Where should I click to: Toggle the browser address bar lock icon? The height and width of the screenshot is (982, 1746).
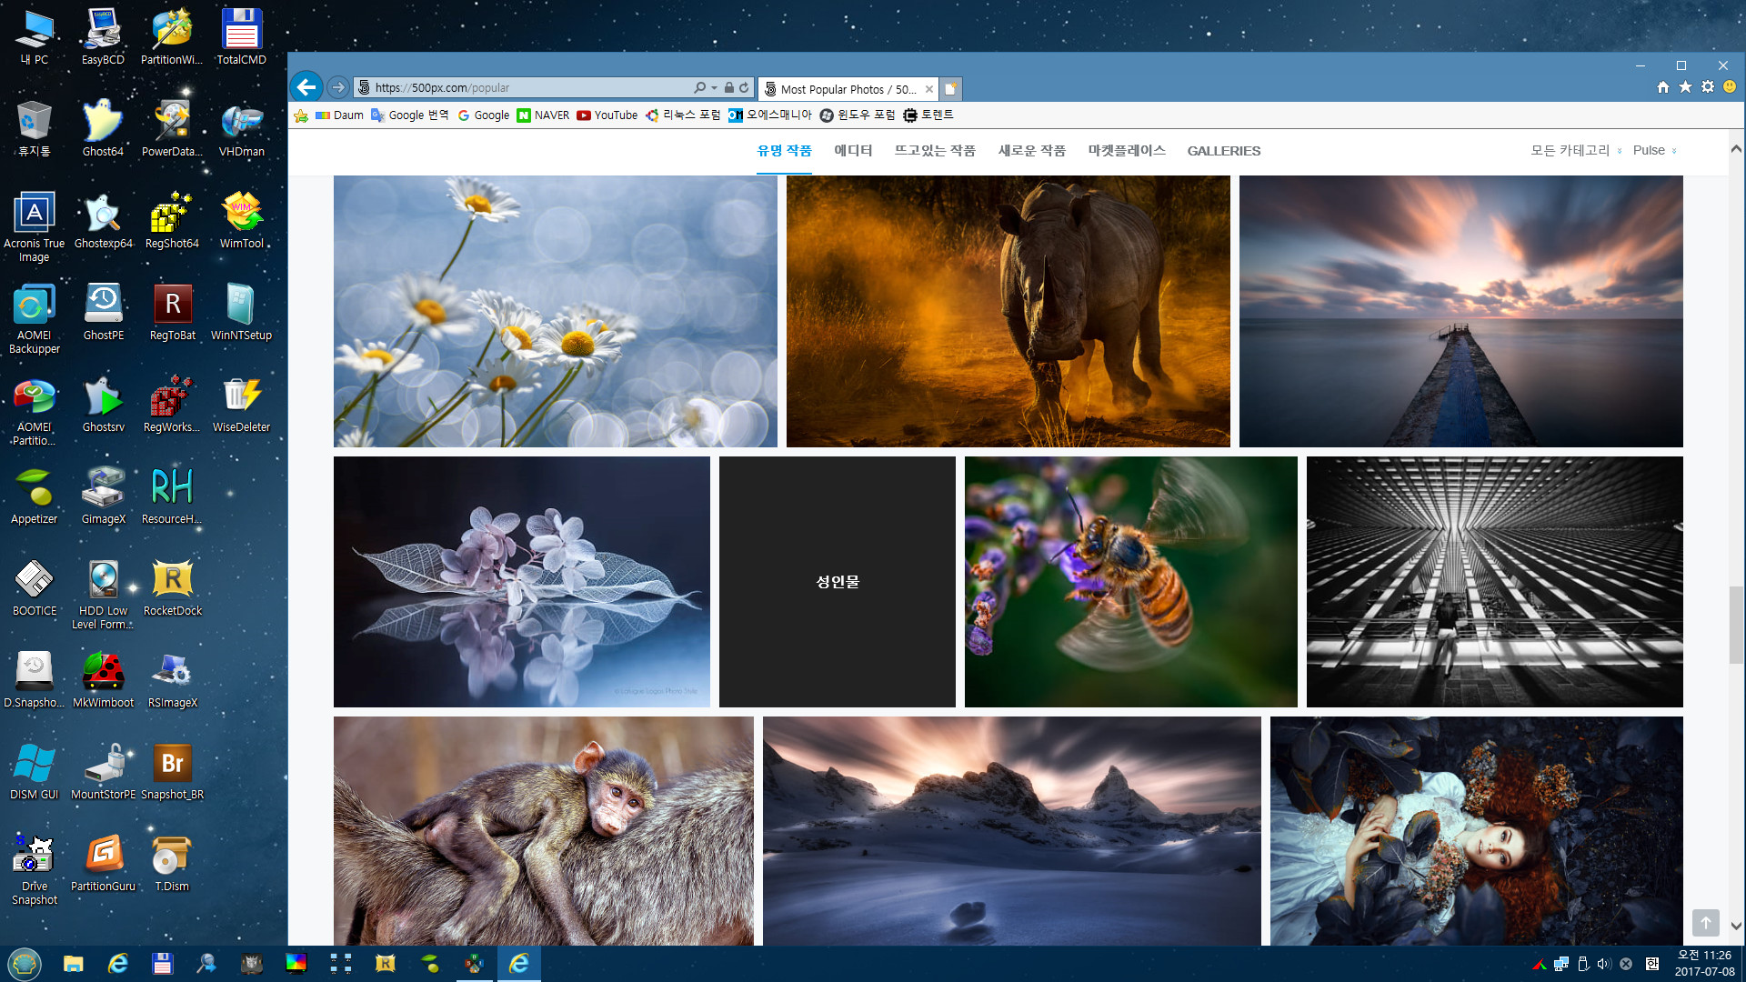[x=729, y=87]
